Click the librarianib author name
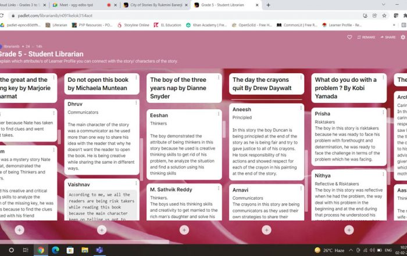 click(x=12, y=46)
